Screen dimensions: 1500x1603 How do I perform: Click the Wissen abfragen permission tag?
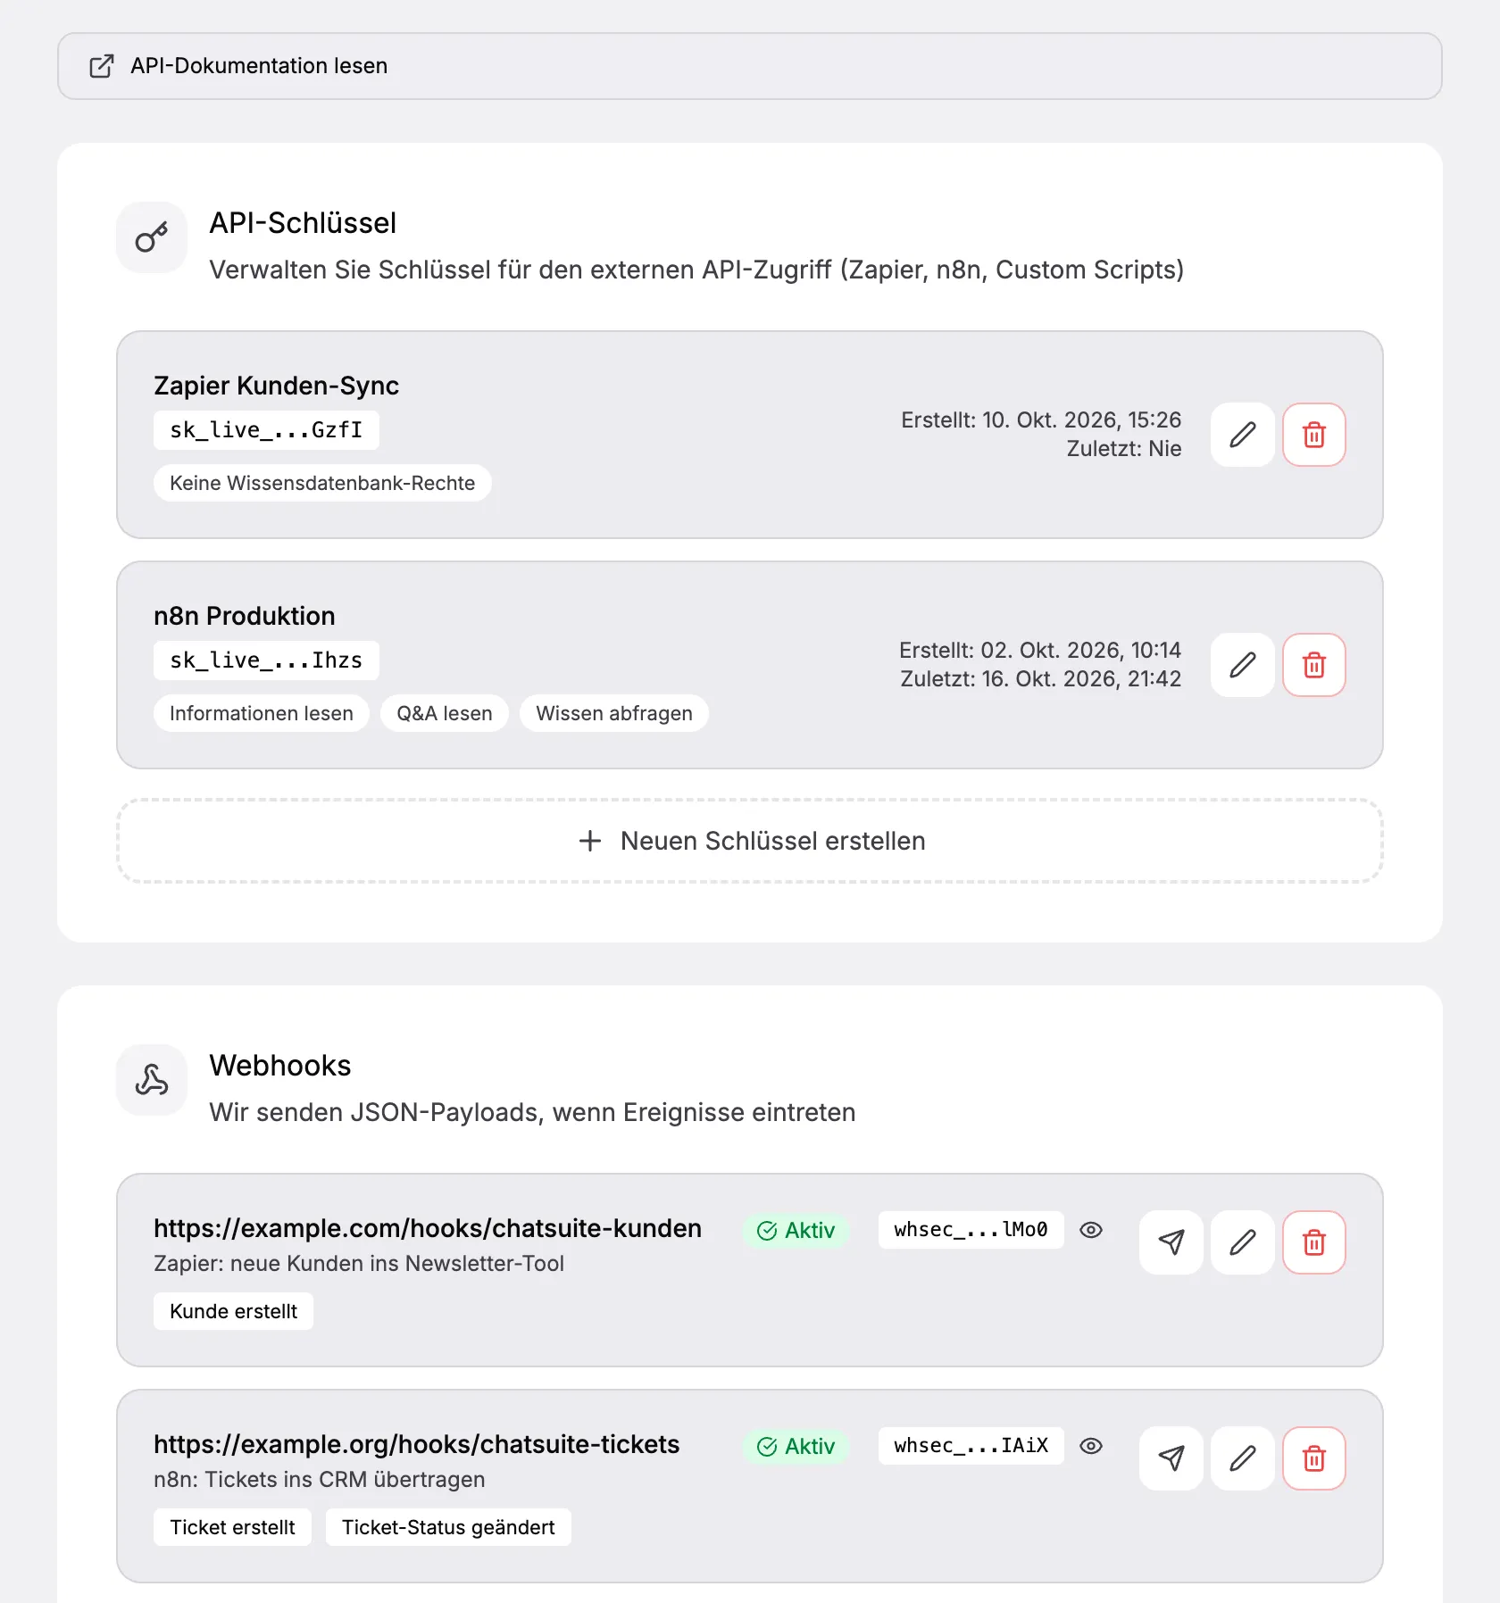tap(614, 713)
